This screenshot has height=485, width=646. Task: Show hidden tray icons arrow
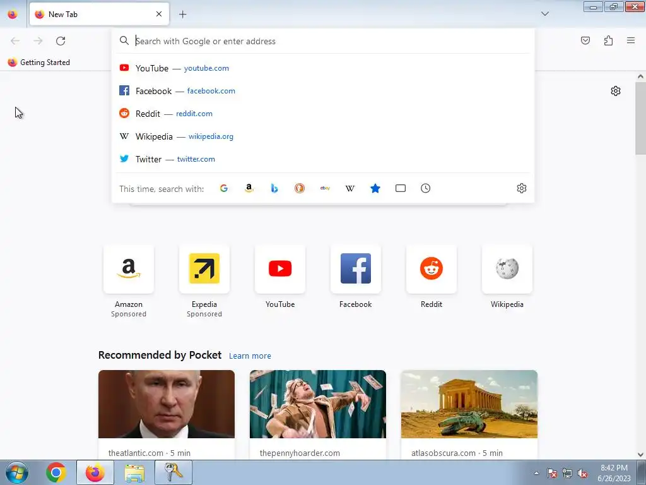(536, 473)
